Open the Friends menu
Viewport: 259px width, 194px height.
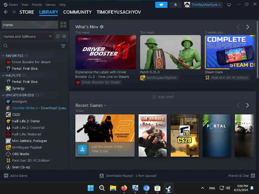37,5
